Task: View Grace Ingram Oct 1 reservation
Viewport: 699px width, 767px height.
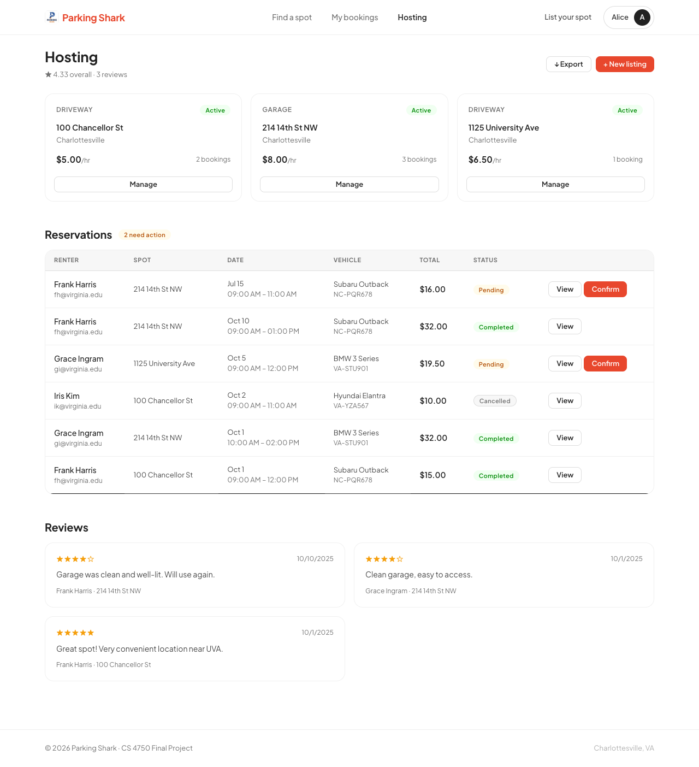Action: (x=565, y=438)
